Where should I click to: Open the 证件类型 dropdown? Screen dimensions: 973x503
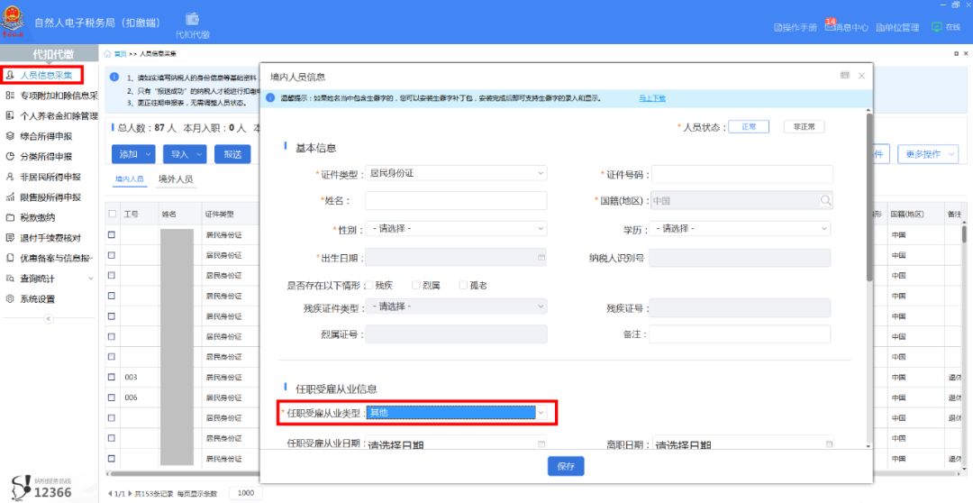(x=456, y=173)
